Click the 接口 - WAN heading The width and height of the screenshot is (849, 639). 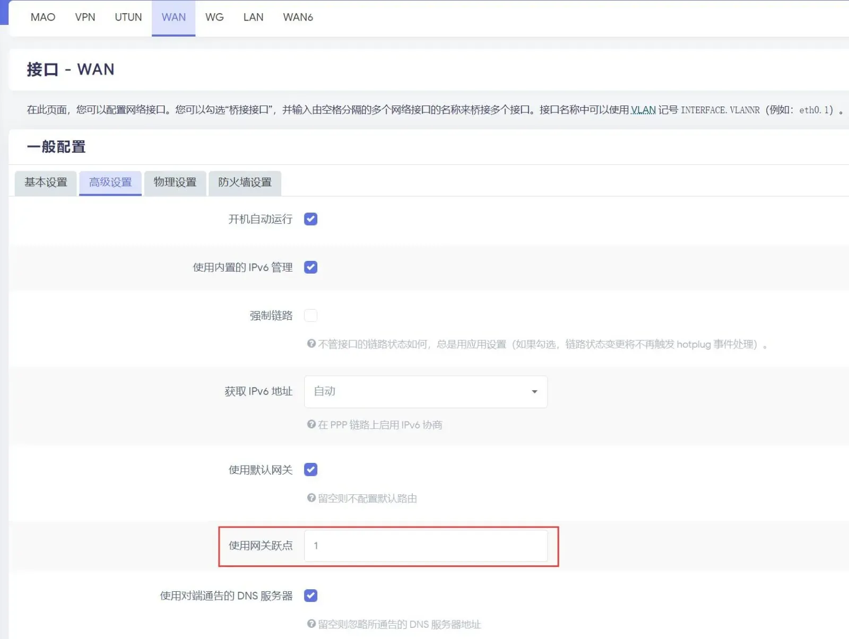(71, 69)
